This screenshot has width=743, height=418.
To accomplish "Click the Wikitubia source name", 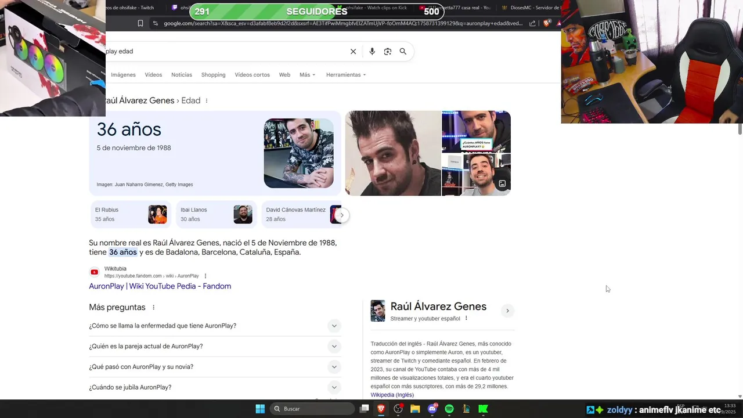I will coord(116,269).
